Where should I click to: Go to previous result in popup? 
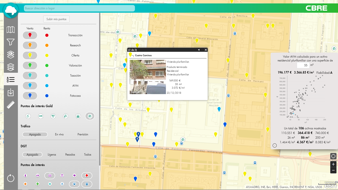pos(199,50)
